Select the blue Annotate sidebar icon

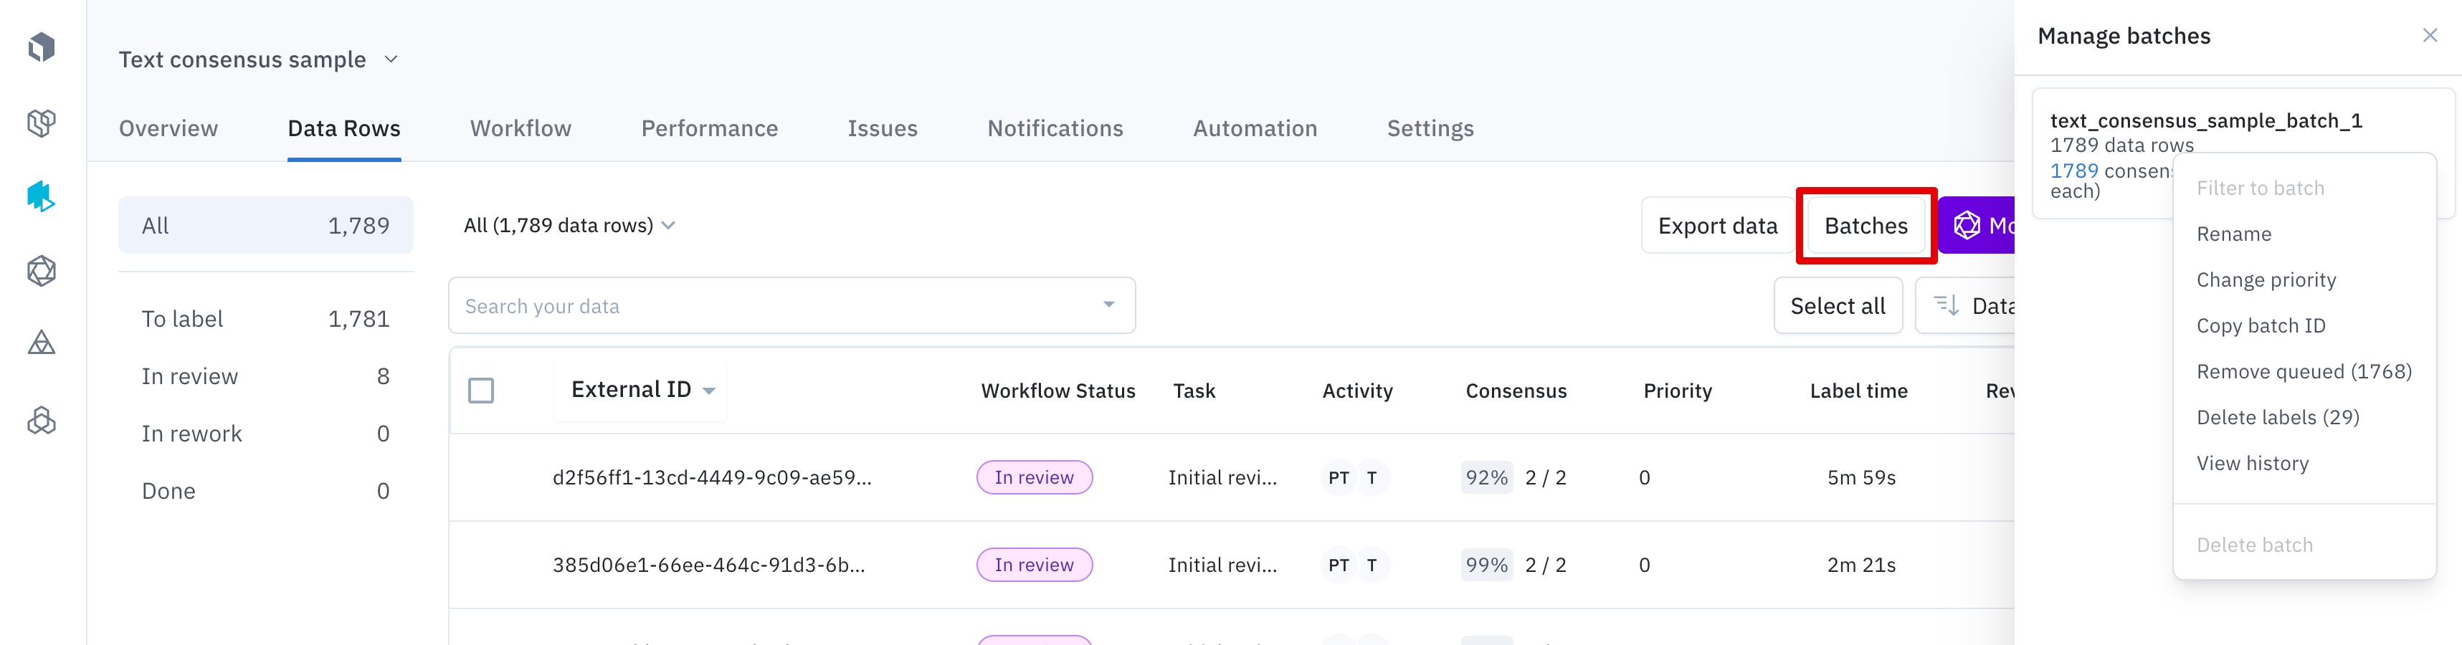41,197
